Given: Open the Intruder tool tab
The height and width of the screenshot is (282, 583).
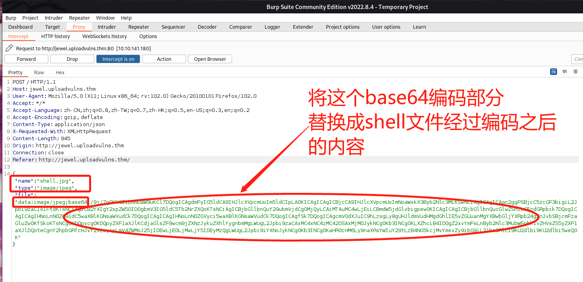Looking at the screenshot, I should click(x=106, y=27).
